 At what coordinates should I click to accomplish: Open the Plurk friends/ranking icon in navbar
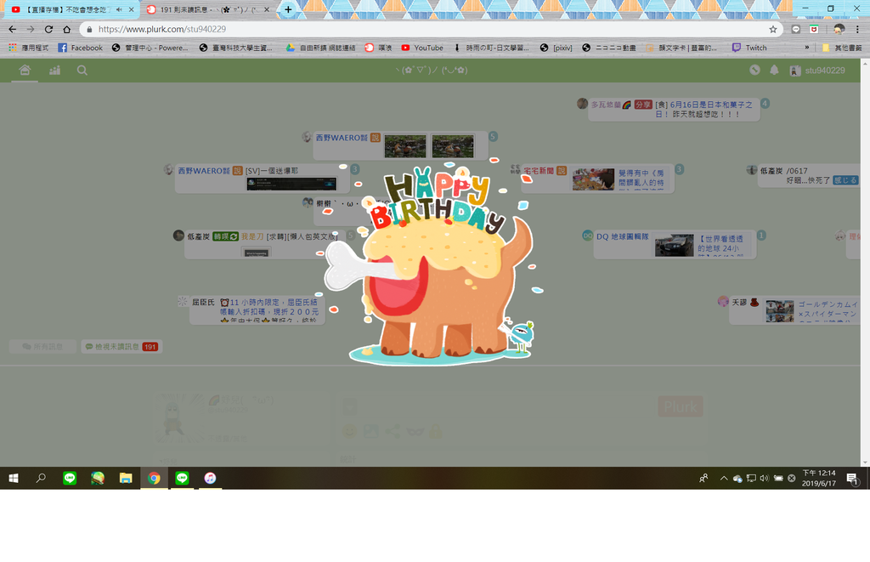(x=54, y=70)
